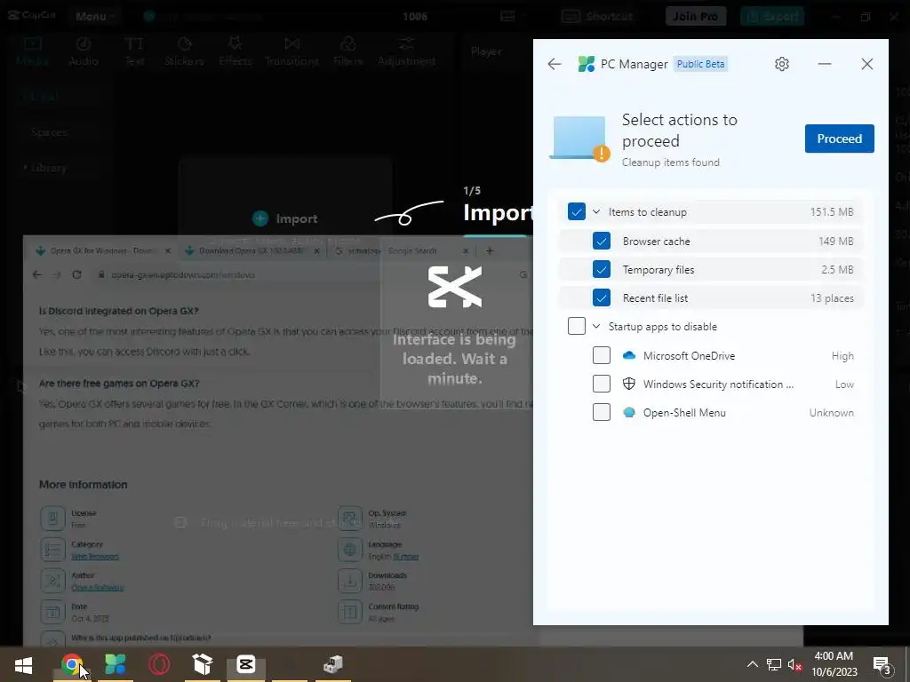Open new tab in background browser
910x682 pixels.
pyautogui.click(x=490, y=251)
